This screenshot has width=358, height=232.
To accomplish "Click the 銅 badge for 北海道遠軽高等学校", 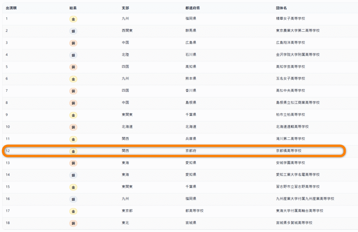I will [x=73, y=127].
